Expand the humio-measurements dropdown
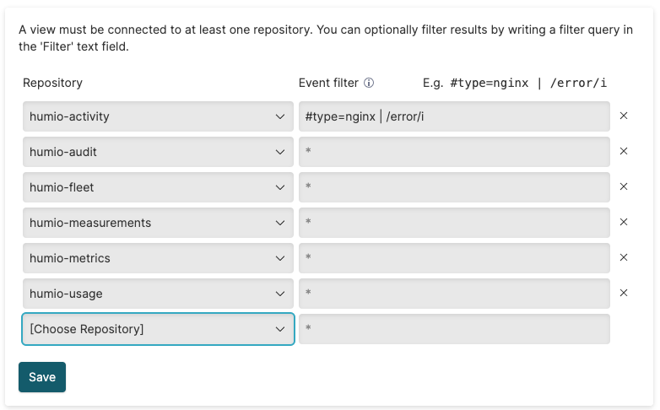 pyautogui.click(x=158, y=223)
